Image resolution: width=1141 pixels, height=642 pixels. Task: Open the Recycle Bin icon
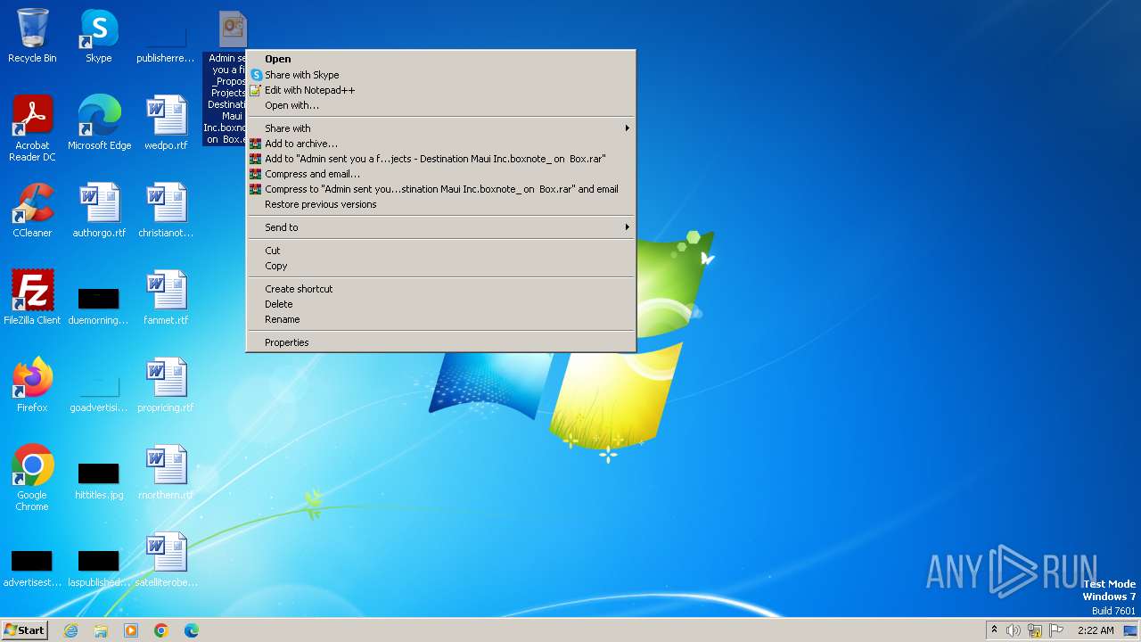(x=32, y=36)
